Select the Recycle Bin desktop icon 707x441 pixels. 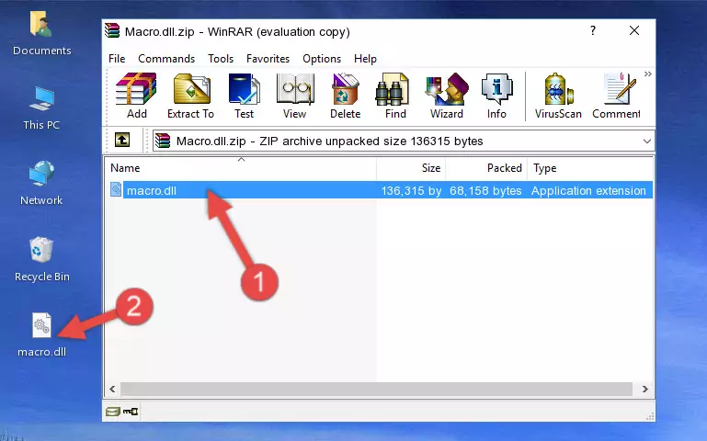point(41,259)
